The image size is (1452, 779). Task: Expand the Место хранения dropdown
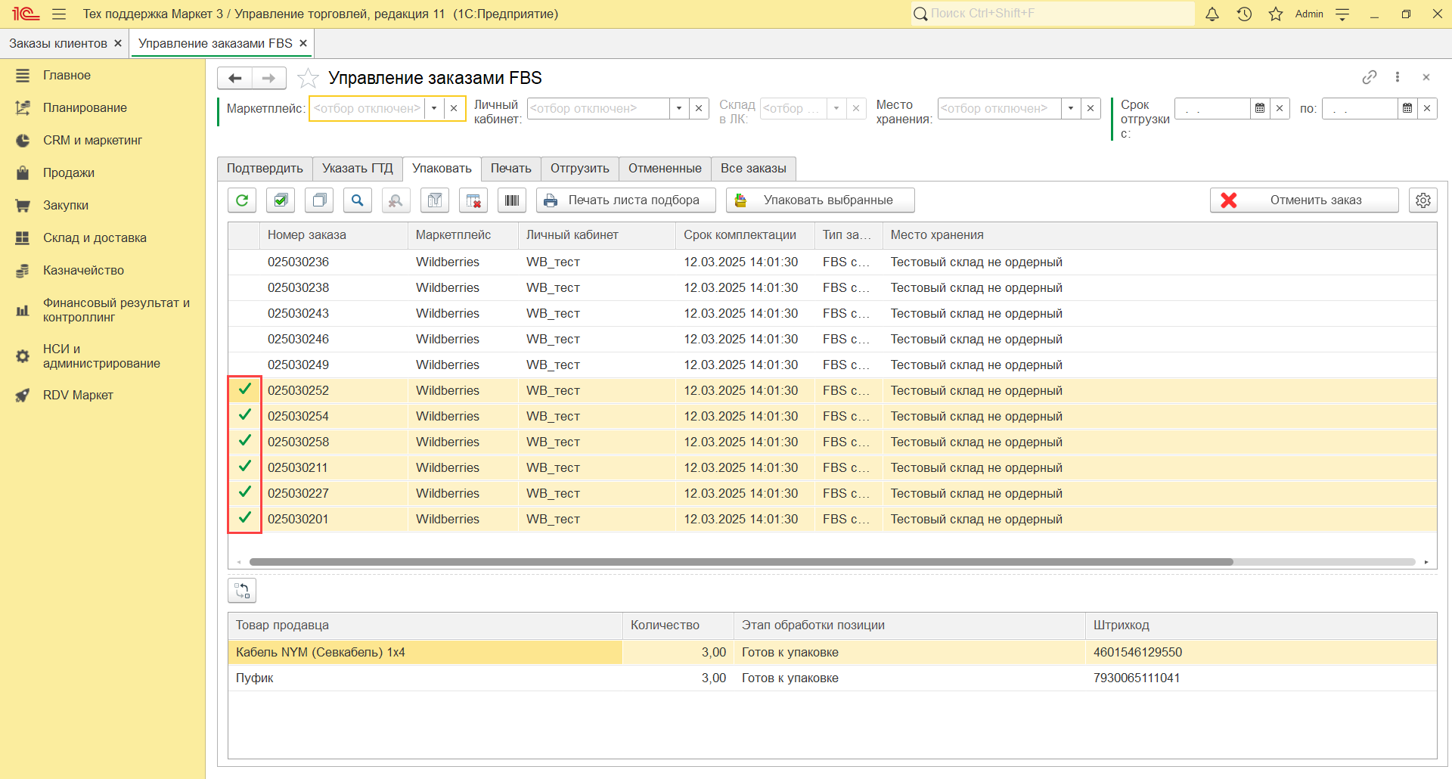(1071, 108)
